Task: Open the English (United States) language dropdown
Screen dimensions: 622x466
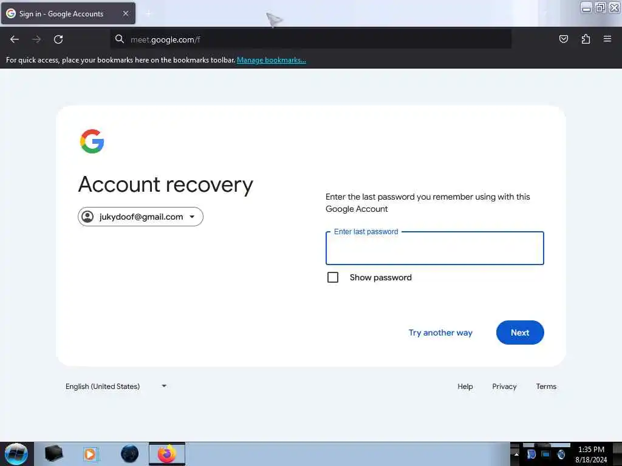Action: click(x=116, y=387)
